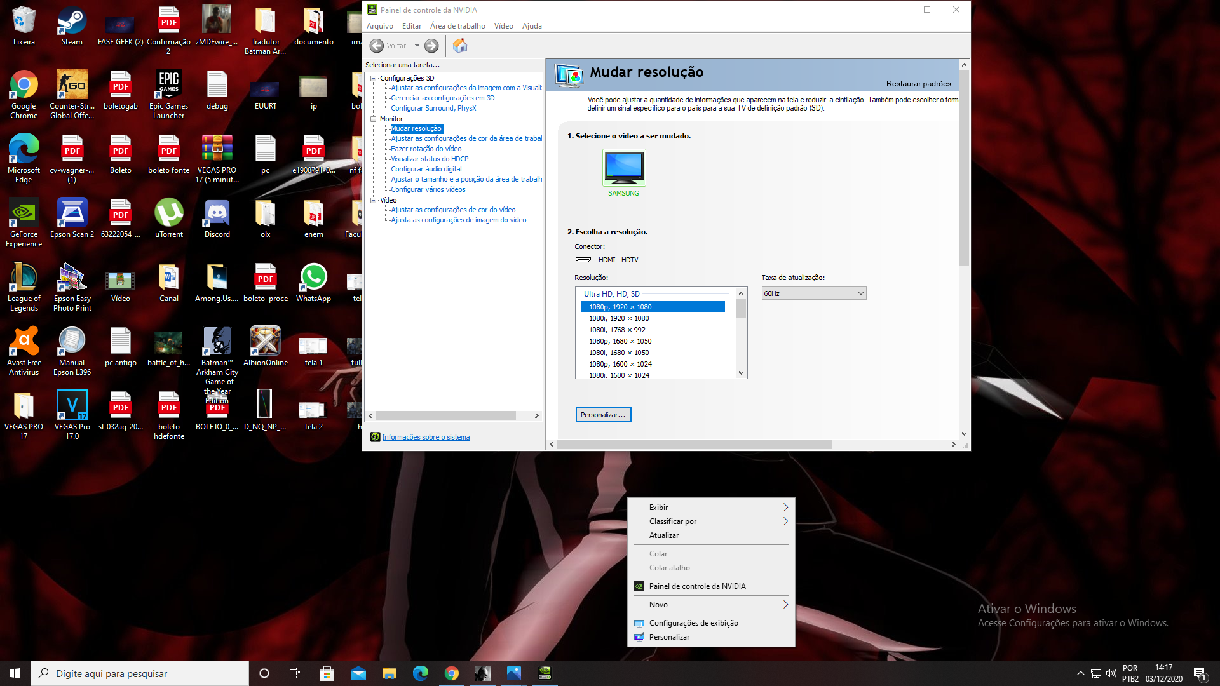Open Gerenciar as configurações em 3D

(x=442, y=98)
